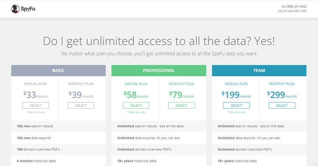318x166 pixels.
Task: Click the Basic $33/month price
Action: tap(36, 95)
